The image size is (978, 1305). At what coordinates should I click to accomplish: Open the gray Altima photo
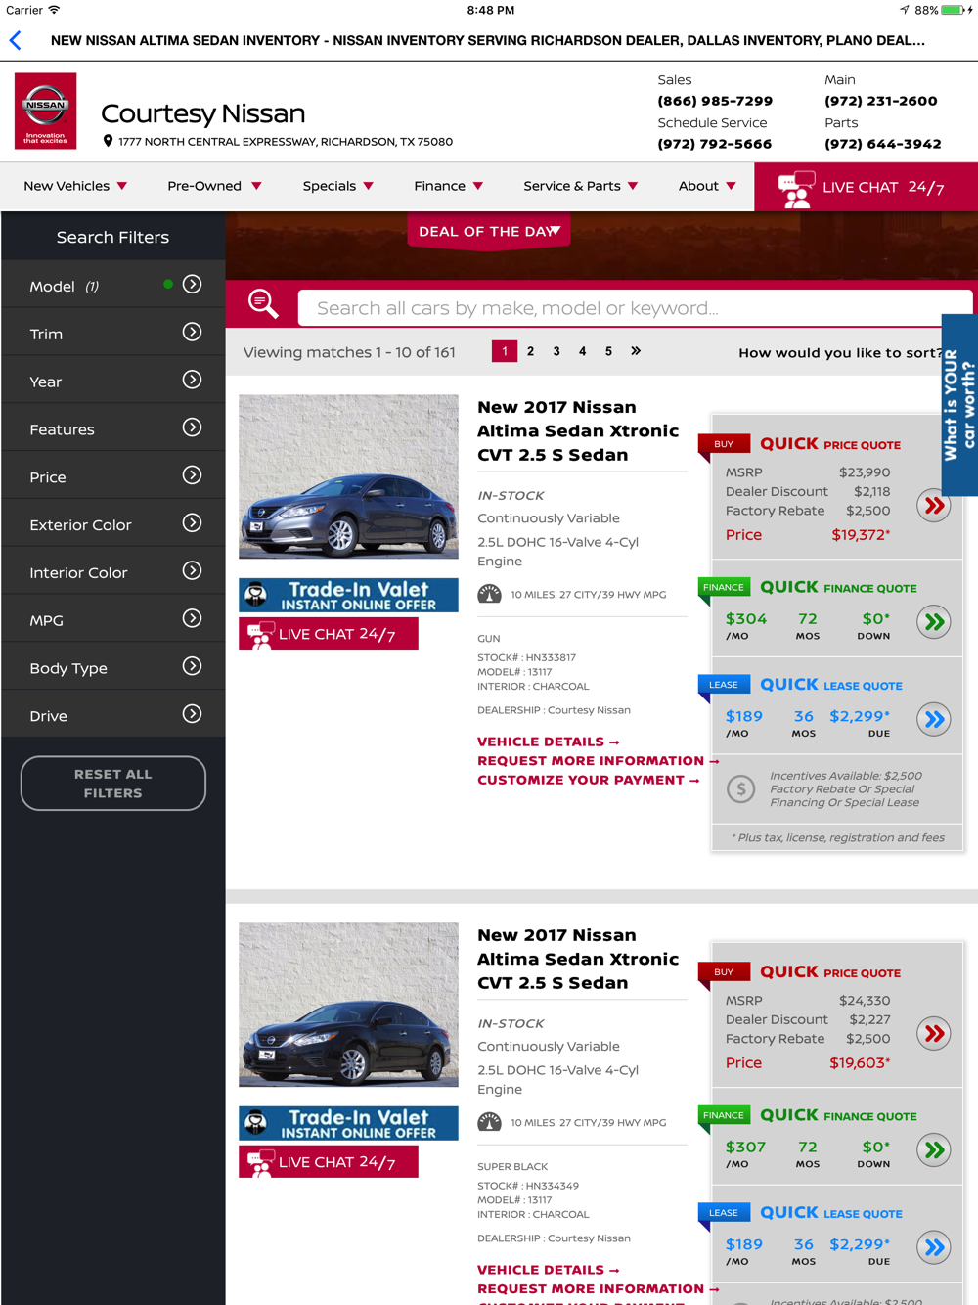coord(348,476)
